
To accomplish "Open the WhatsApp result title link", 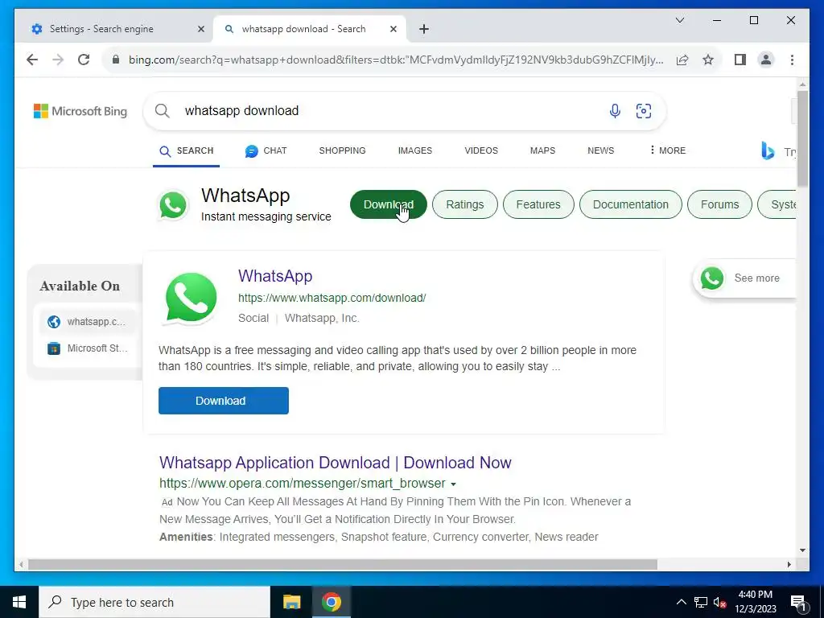I will [x=275, y=276].
